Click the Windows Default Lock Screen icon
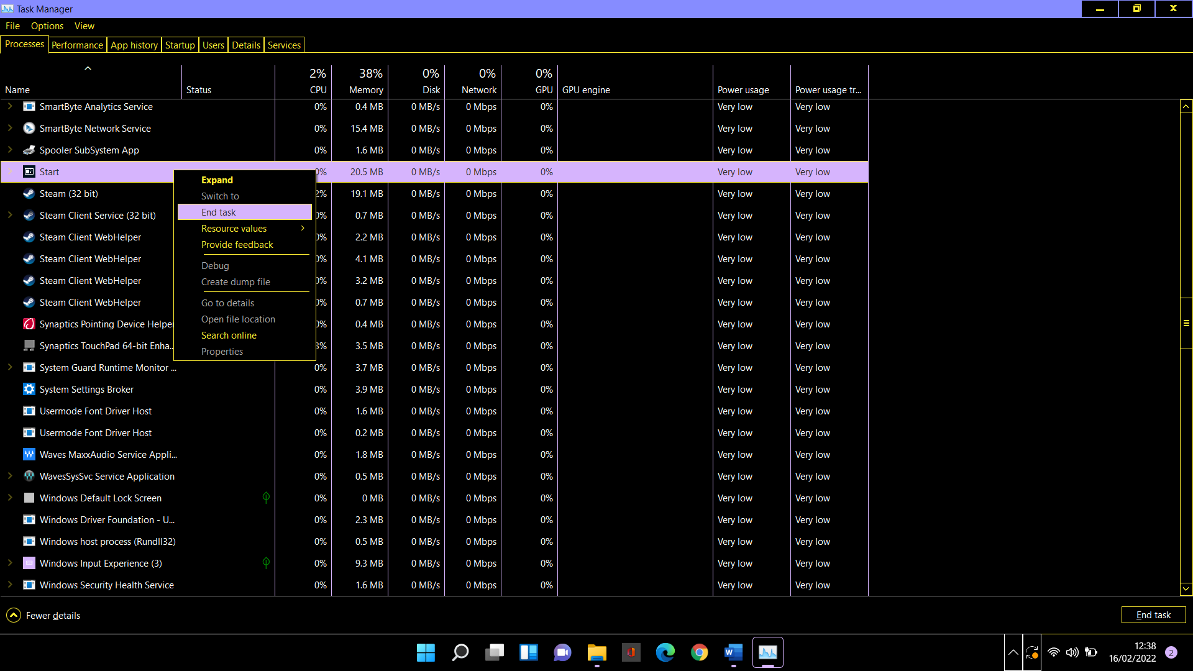 point(29,498)
